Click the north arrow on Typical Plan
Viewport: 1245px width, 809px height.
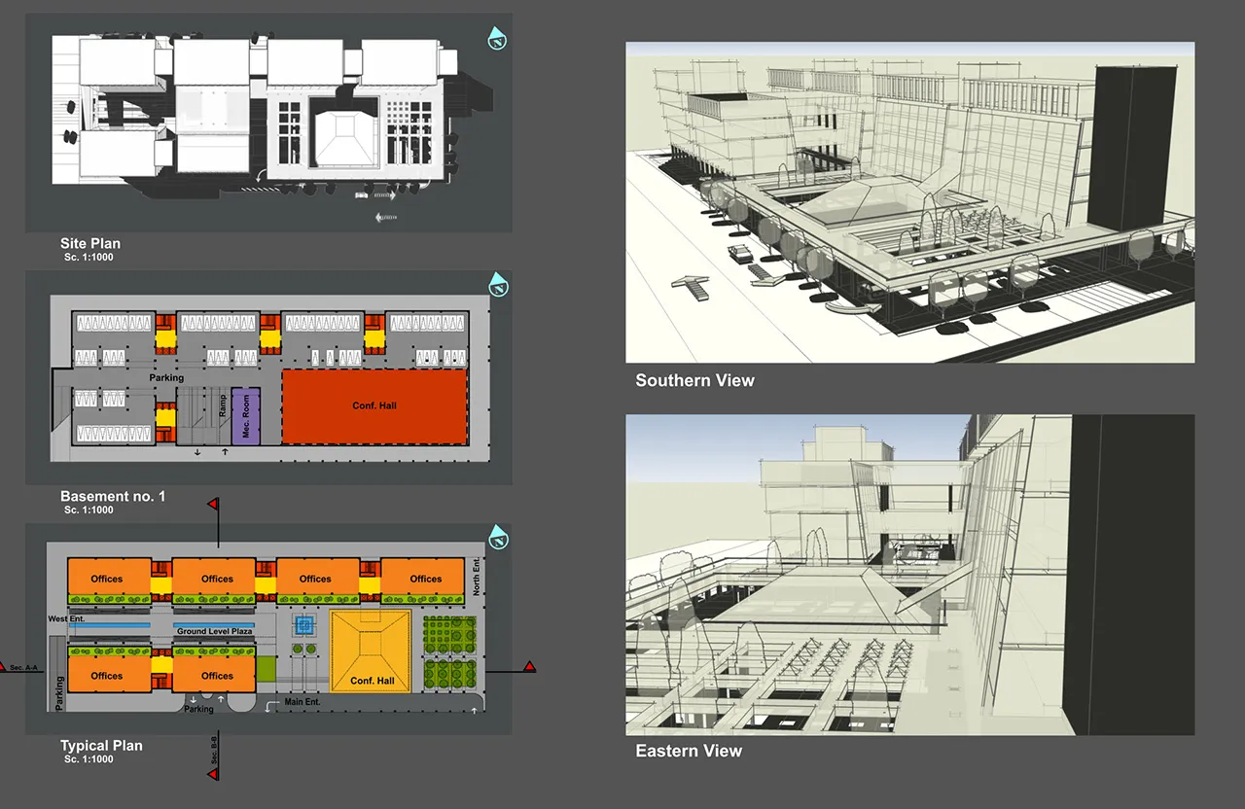(498, 536)
